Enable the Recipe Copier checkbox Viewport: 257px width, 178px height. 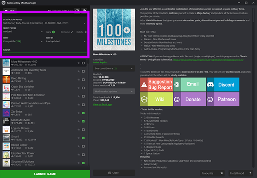tap(83, 146)
